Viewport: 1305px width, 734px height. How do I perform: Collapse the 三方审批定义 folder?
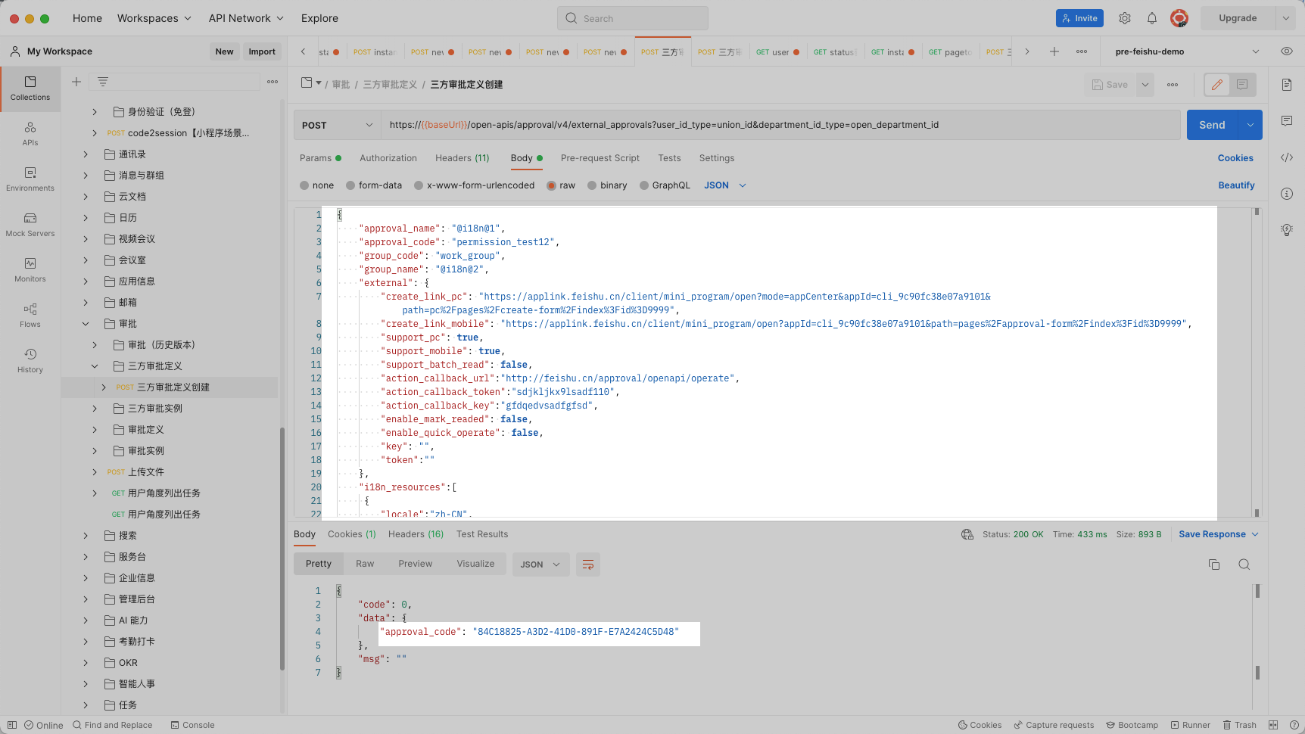click(95, 365)
